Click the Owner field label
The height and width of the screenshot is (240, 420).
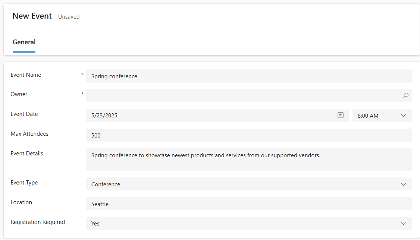point(19,94)
